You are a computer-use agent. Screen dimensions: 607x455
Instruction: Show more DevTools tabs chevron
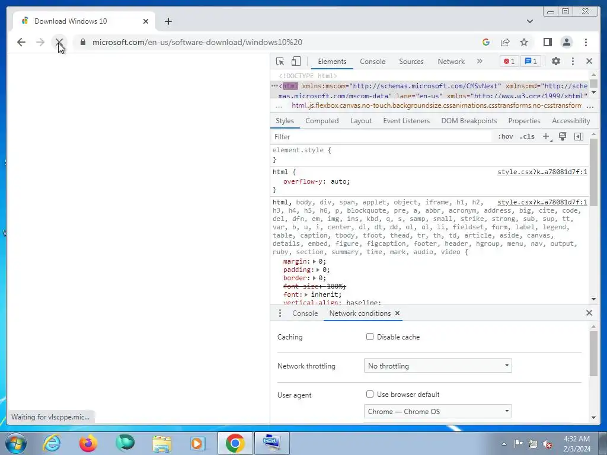click(x=480, y=61)
